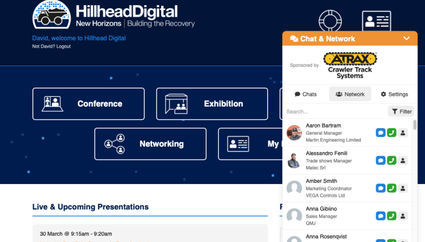
Task: Select the name Aaron Bartram
Action: click(323, 125)
